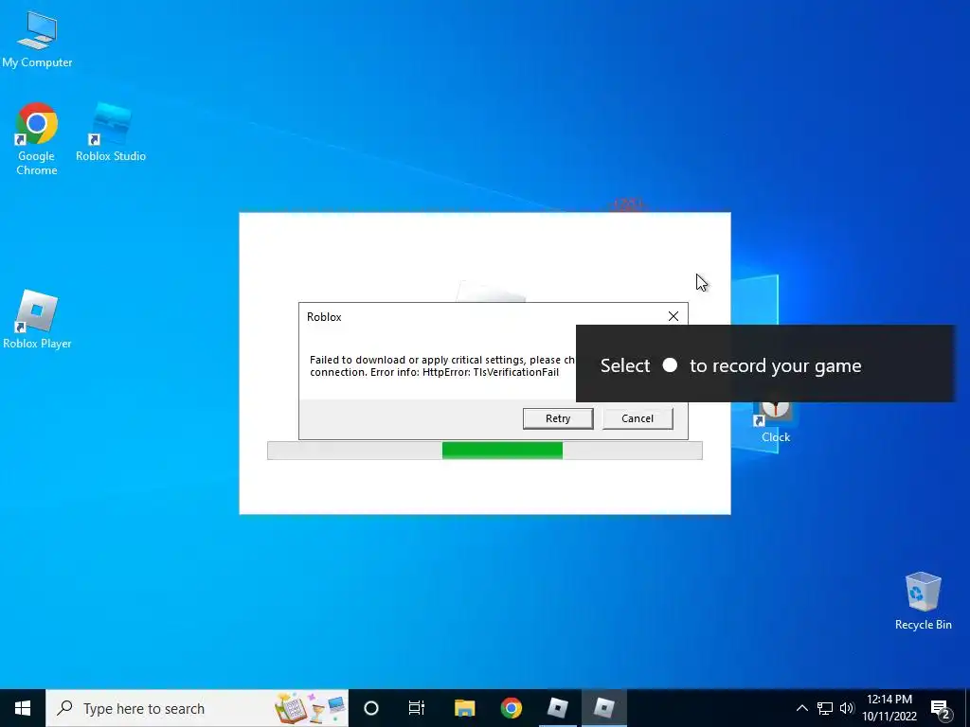Select the Roblox Studio desktop shortcut
970x727 pixels.
(x=111, y=133)
